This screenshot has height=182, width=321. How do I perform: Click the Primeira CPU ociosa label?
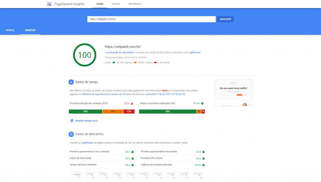(x=151, y=158)
